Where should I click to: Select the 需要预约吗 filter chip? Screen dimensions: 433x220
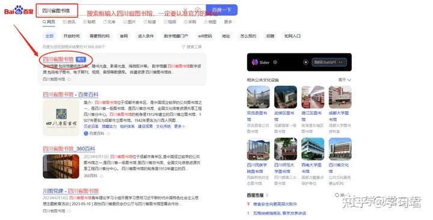pos(99,36)
